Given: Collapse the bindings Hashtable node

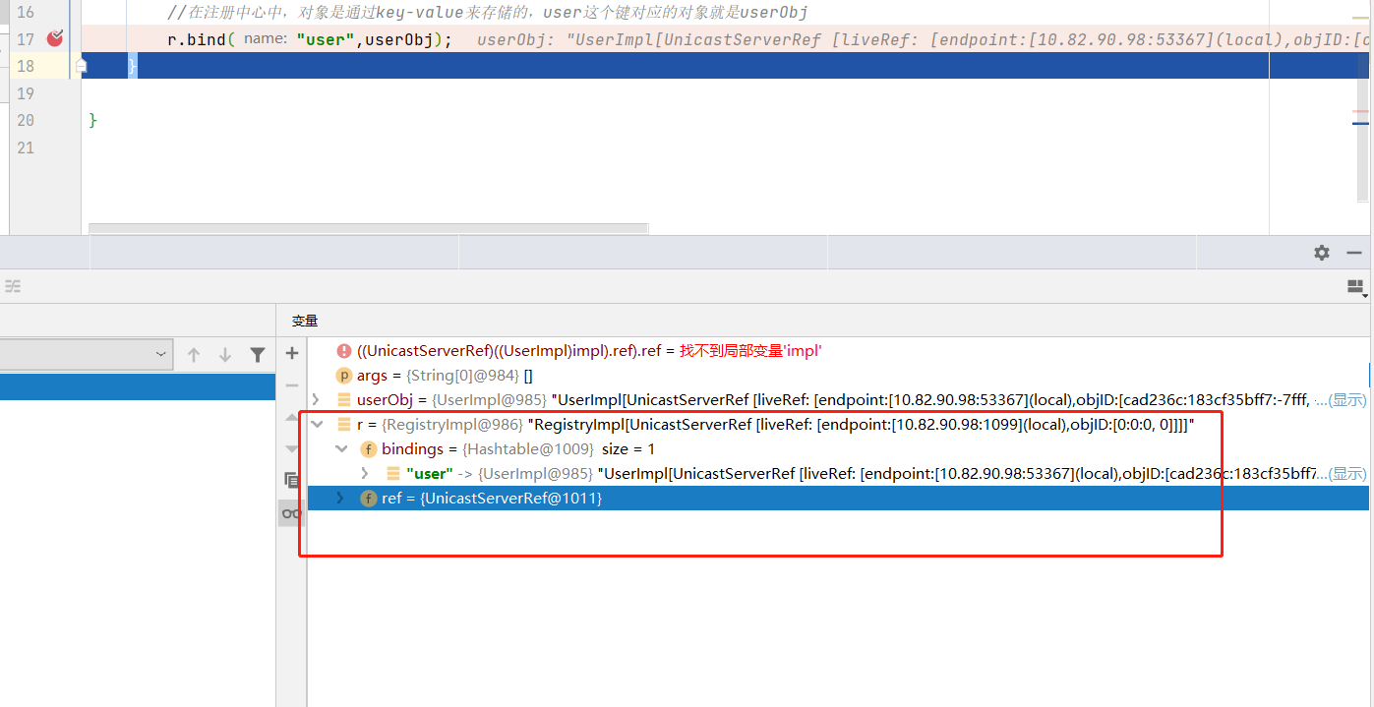Looking at the screenshot, I should click(341, 448).
